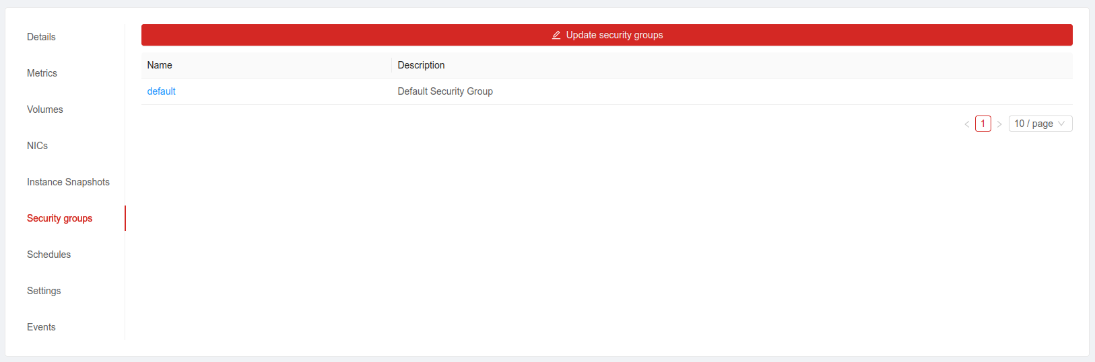
Task: Go to the Volumes tab
Action: 44,109
